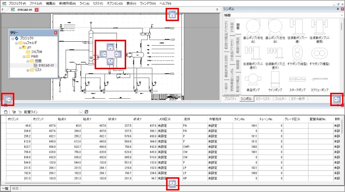Image resolution: width=345 pixels, height=192 pixels.
Task: Open the 新規作成 menu
Action: (68, 3)
